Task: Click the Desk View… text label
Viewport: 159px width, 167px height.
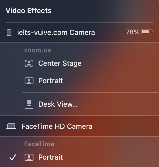Action: coord(58,104)
